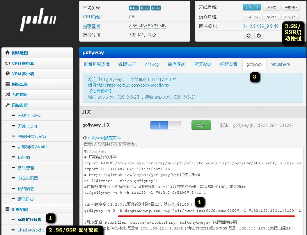
Task: Open the 相框设置 tab
Action: click(228, 64)
